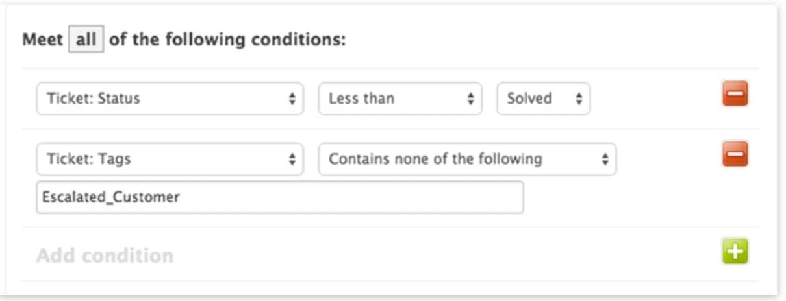786x301 pixels.
Task: Click the arrows on Ticket: Tags selector
Action: point(292,159)
